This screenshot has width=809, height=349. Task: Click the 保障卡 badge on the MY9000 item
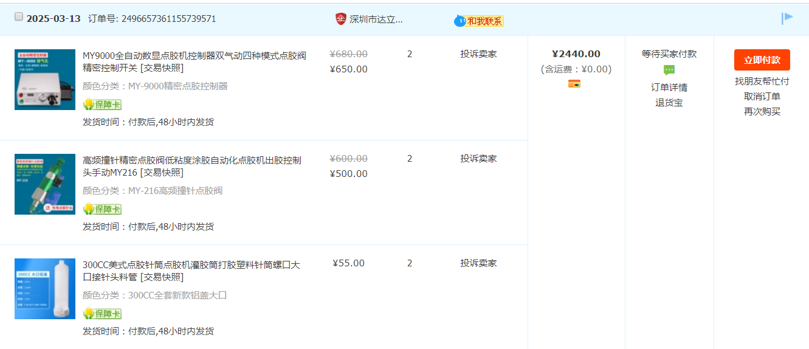pyautogui.click(x=102, y=105)
